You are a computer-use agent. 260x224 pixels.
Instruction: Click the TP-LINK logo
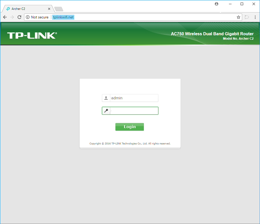pyautogui.click(x=32, y=36)
